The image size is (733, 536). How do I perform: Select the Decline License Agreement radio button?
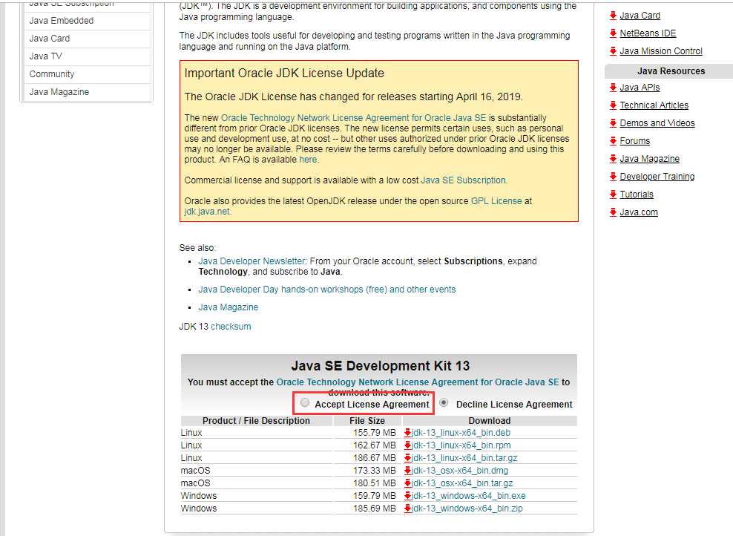tap(444, 402)
